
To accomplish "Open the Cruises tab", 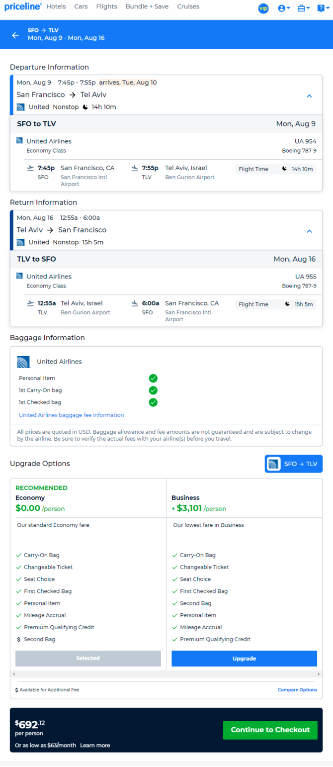I will click(188, 6).
